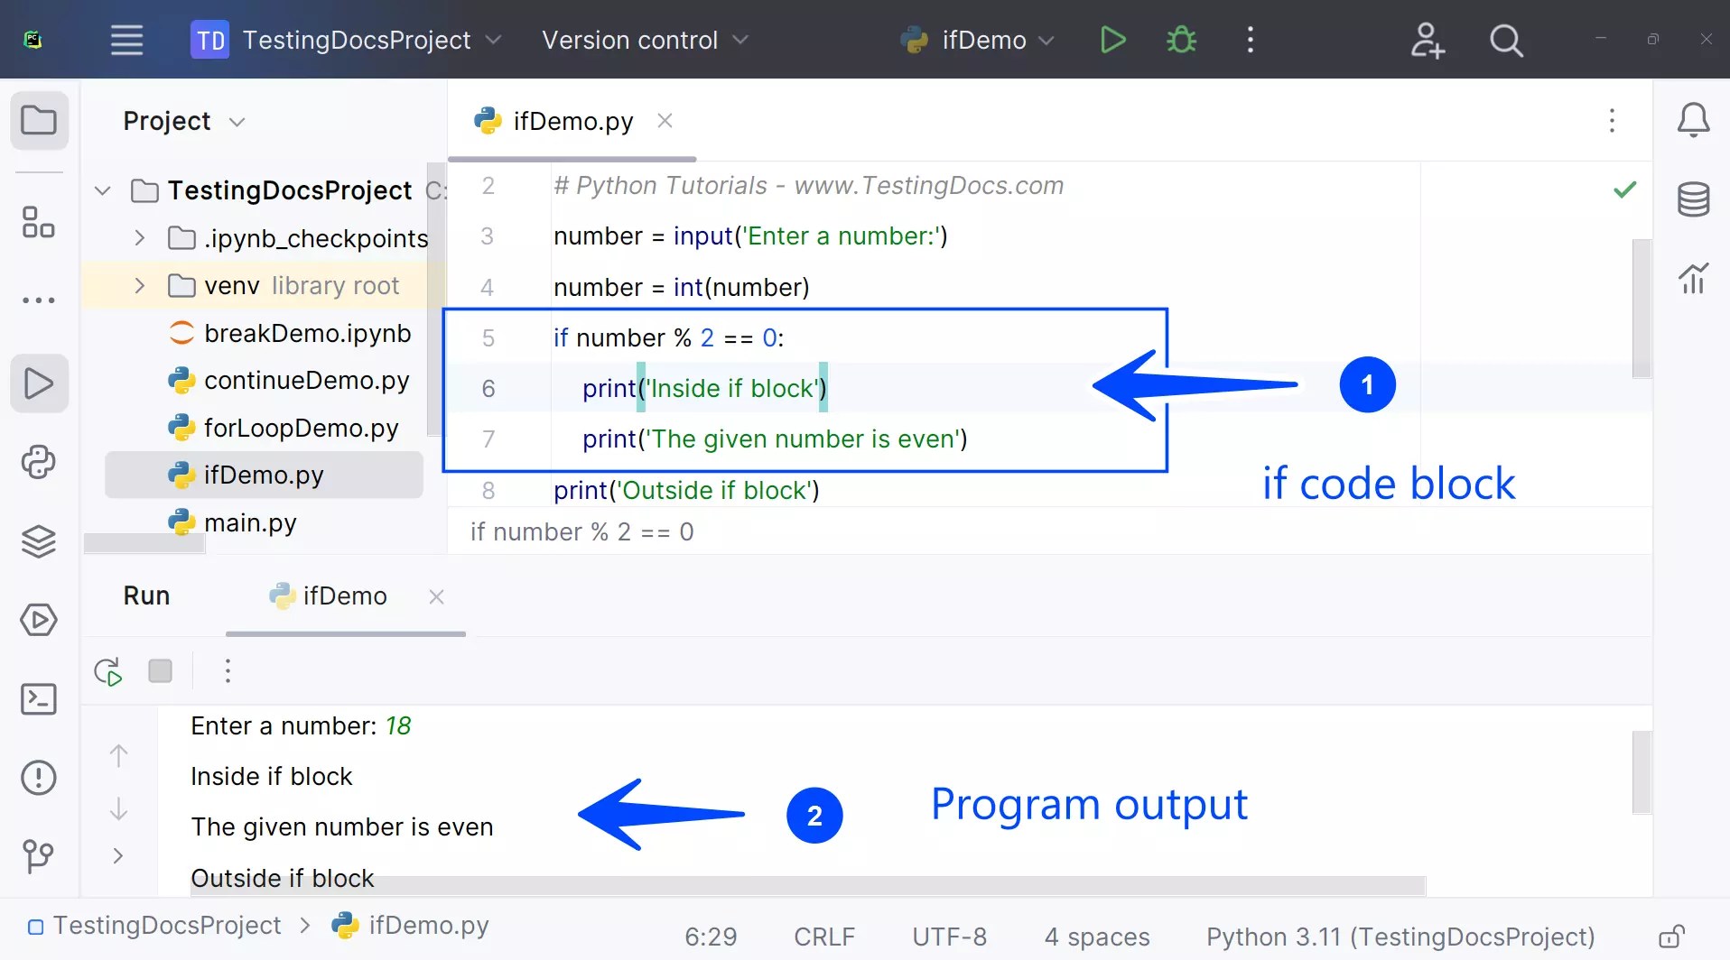This screenshot has height=960, width=1730.
Task: Run ifDemo with the green play button
Action: point(1112,40)
